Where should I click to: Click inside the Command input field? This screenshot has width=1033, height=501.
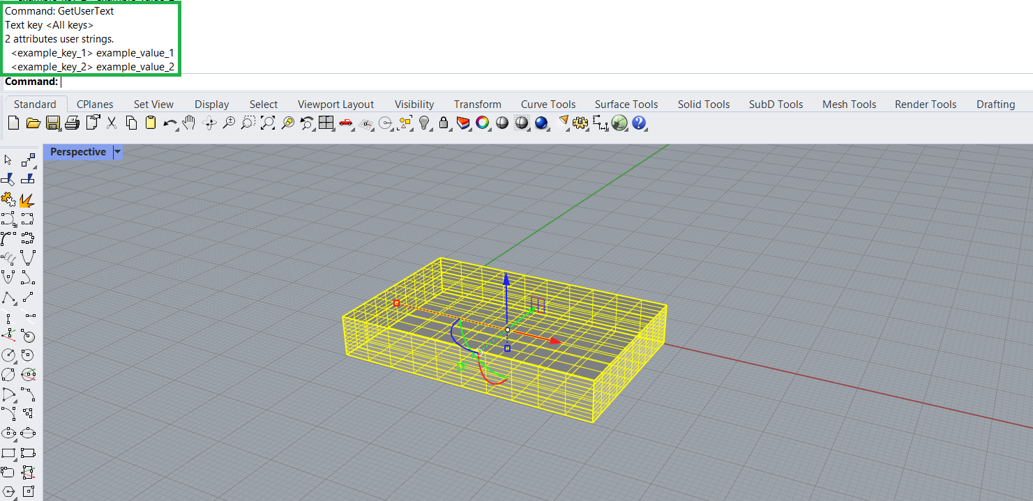click(140, 82)
